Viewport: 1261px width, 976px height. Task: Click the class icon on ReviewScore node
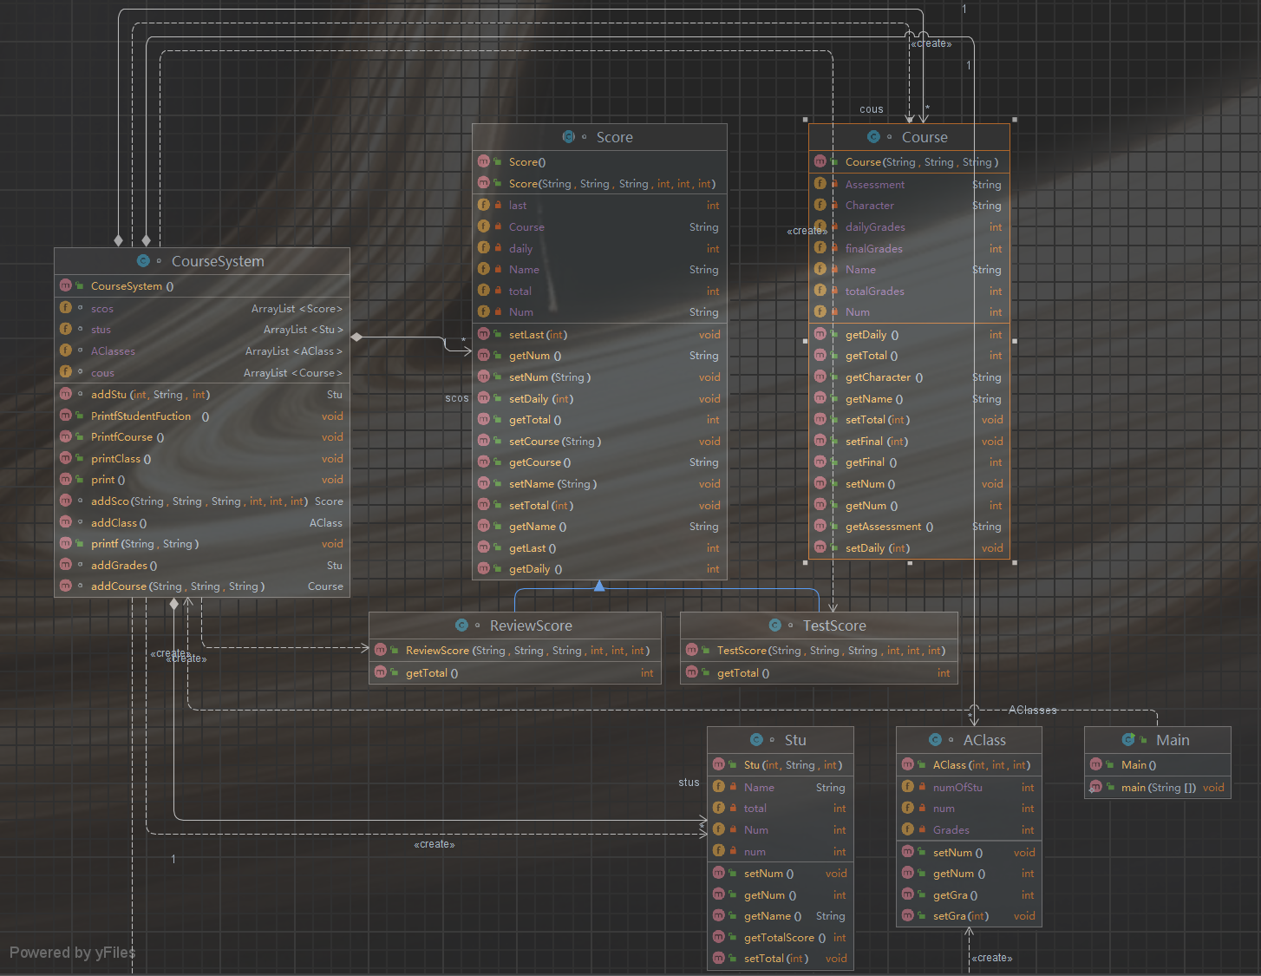461,626
